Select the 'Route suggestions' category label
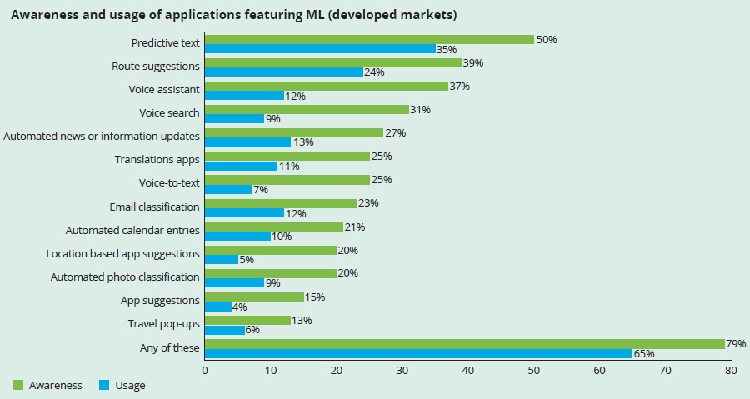750x399 pixels. coord(156,67)
